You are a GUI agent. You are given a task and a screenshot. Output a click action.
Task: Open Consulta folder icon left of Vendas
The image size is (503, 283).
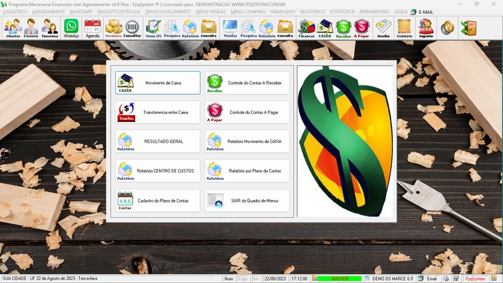pyautogui.click(x=209, y=28)
